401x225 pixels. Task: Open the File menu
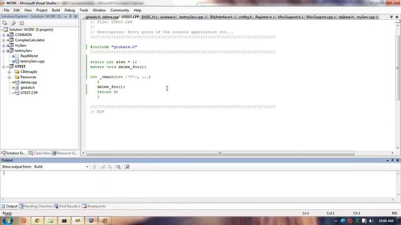point(6,10)
